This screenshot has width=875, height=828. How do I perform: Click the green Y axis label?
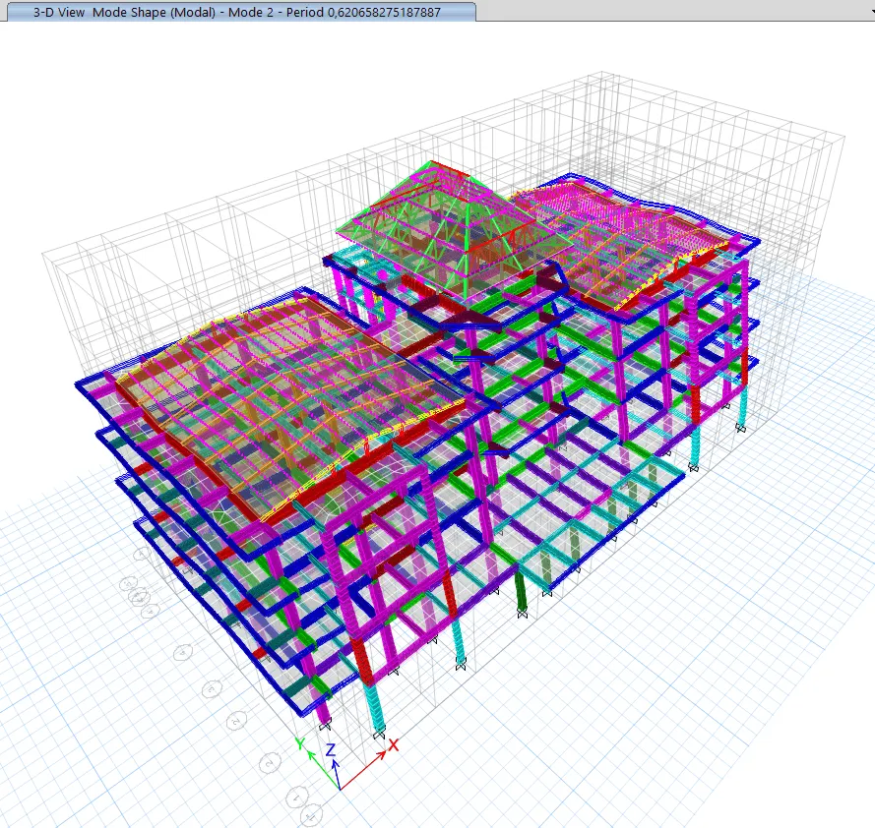tap(299, 742)
